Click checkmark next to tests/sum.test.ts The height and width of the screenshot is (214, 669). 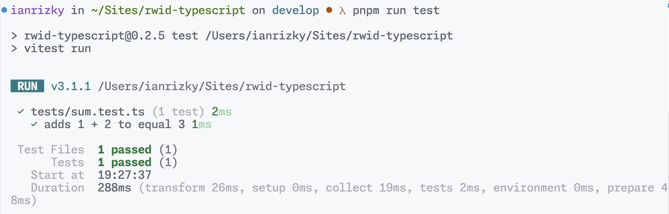(x=21, y=112)
